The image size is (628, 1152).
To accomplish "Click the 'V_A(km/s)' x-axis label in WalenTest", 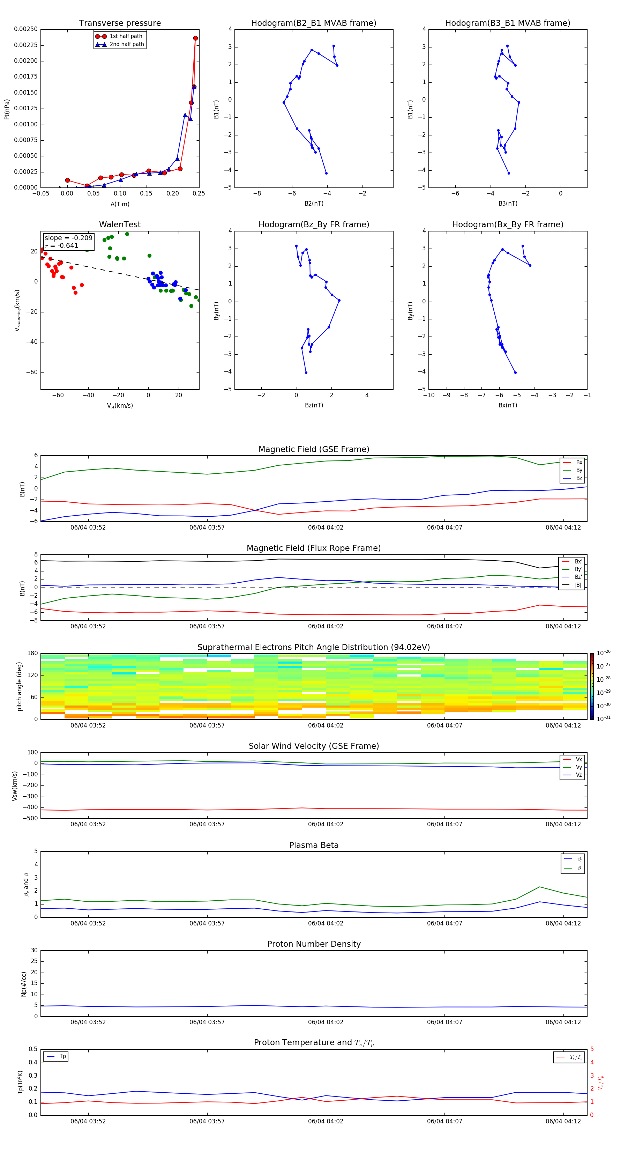I will 120,406.
